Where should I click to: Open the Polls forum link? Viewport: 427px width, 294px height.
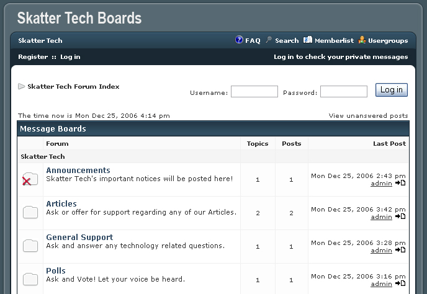(x=56, y=270)
